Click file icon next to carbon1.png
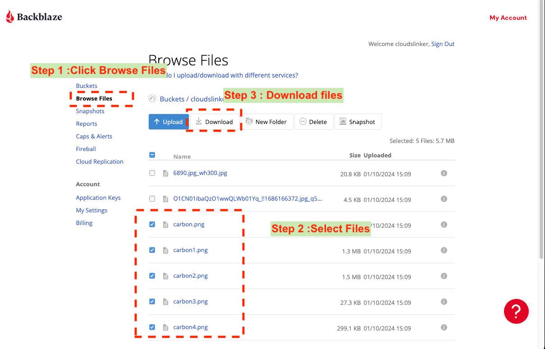Viewport: 545px width, 349px height. click(165, 250)
